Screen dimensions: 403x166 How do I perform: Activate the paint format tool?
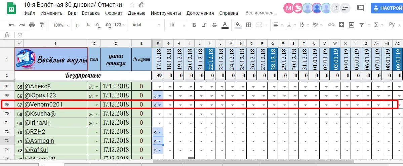pos(42,25)
